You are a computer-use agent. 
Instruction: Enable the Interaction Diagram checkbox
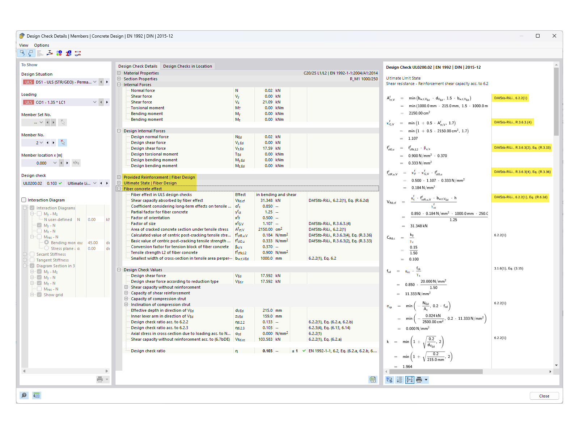(x=24, y=200)
